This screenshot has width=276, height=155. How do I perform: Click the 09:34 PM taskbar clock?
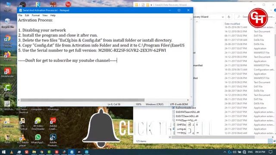coord(260,152)
